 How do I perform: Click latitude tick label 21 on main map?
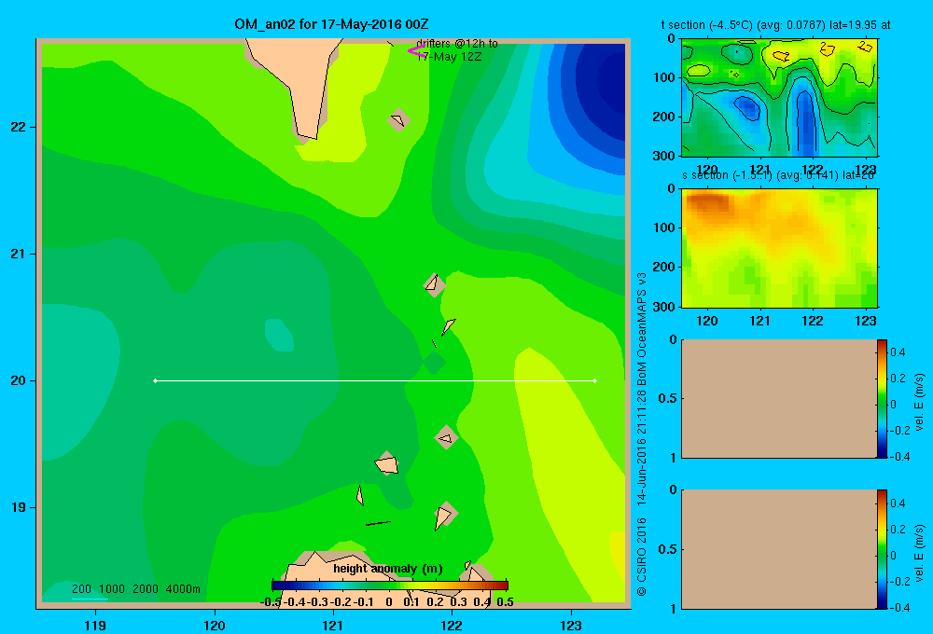[19, 254]
